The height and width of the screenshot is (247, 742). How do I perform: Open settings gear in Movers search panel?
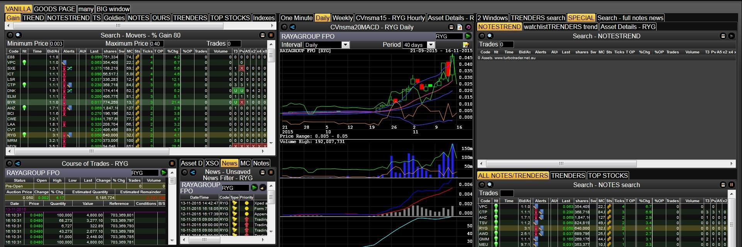point(10,35)
